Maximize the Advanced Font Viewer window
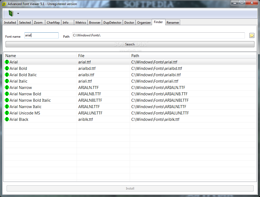Viewport: 260px width, 197px height. [x=242, y=3]
